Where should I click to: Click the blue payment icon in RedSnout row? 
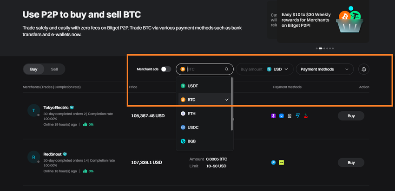pos(273,162)
